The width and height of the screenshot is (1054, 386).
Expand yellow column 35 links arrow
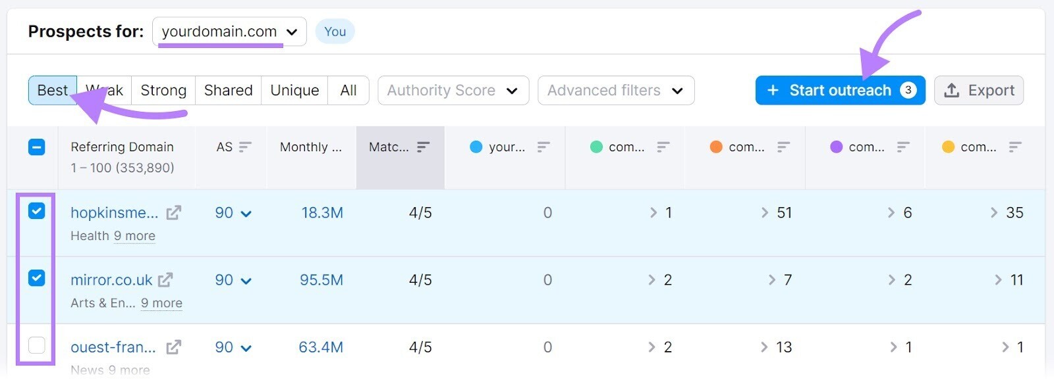coord(995,213)
